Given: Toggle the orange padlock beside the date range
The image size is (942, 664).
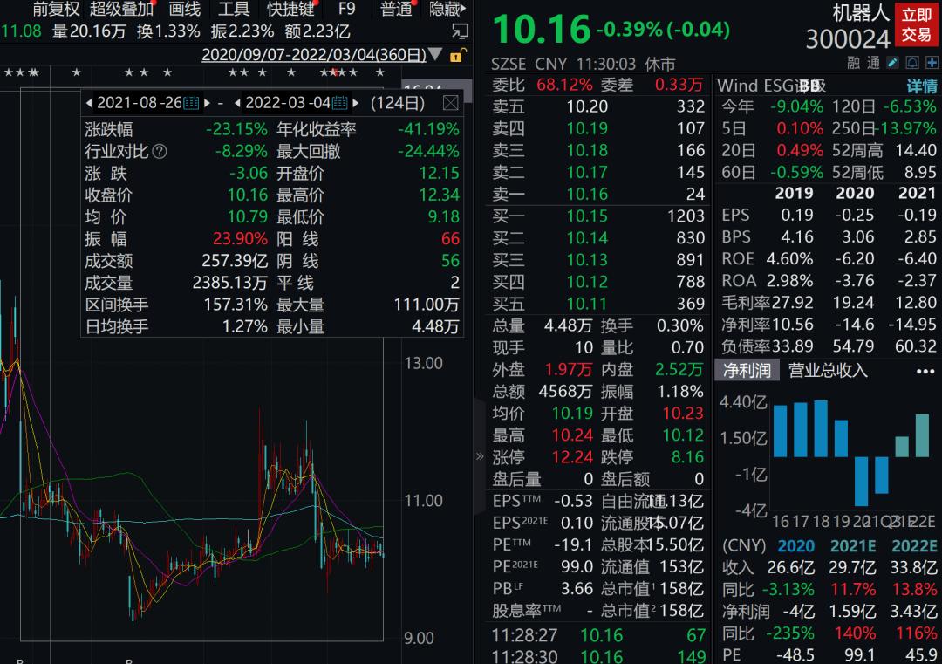Looking at the screenshot, I should (458, 54).
